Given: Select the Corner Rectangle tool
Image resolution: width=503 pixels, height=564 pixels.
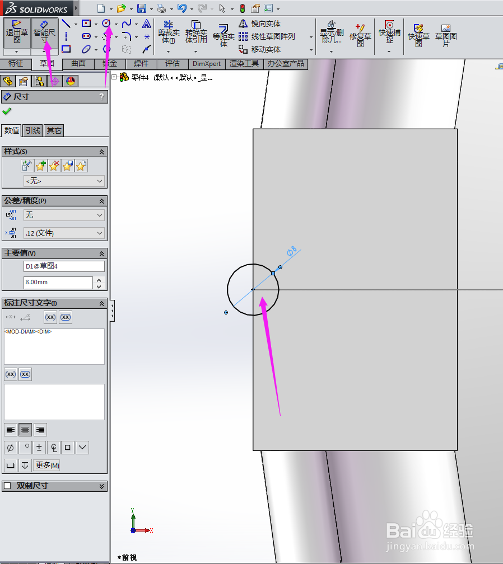Looking at the screenshot, I should tap(86, 23).
